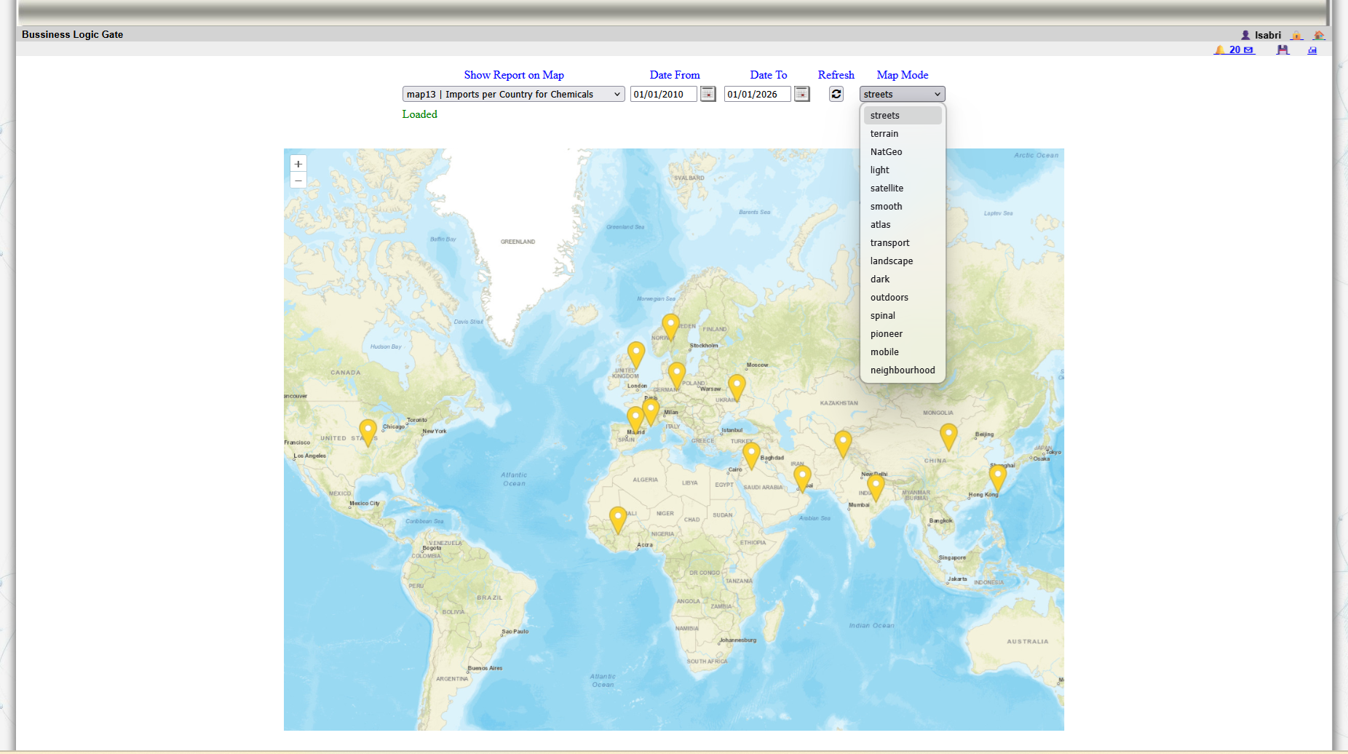
Task: Open the Date To calendar picker
Action: click(x=801, y=94)
